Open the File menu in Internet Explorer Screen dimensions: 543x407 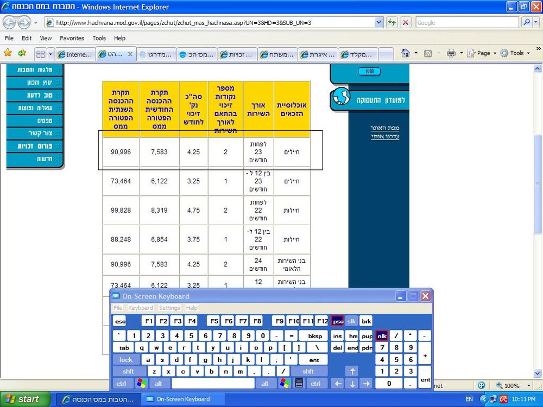click(9, 38)
